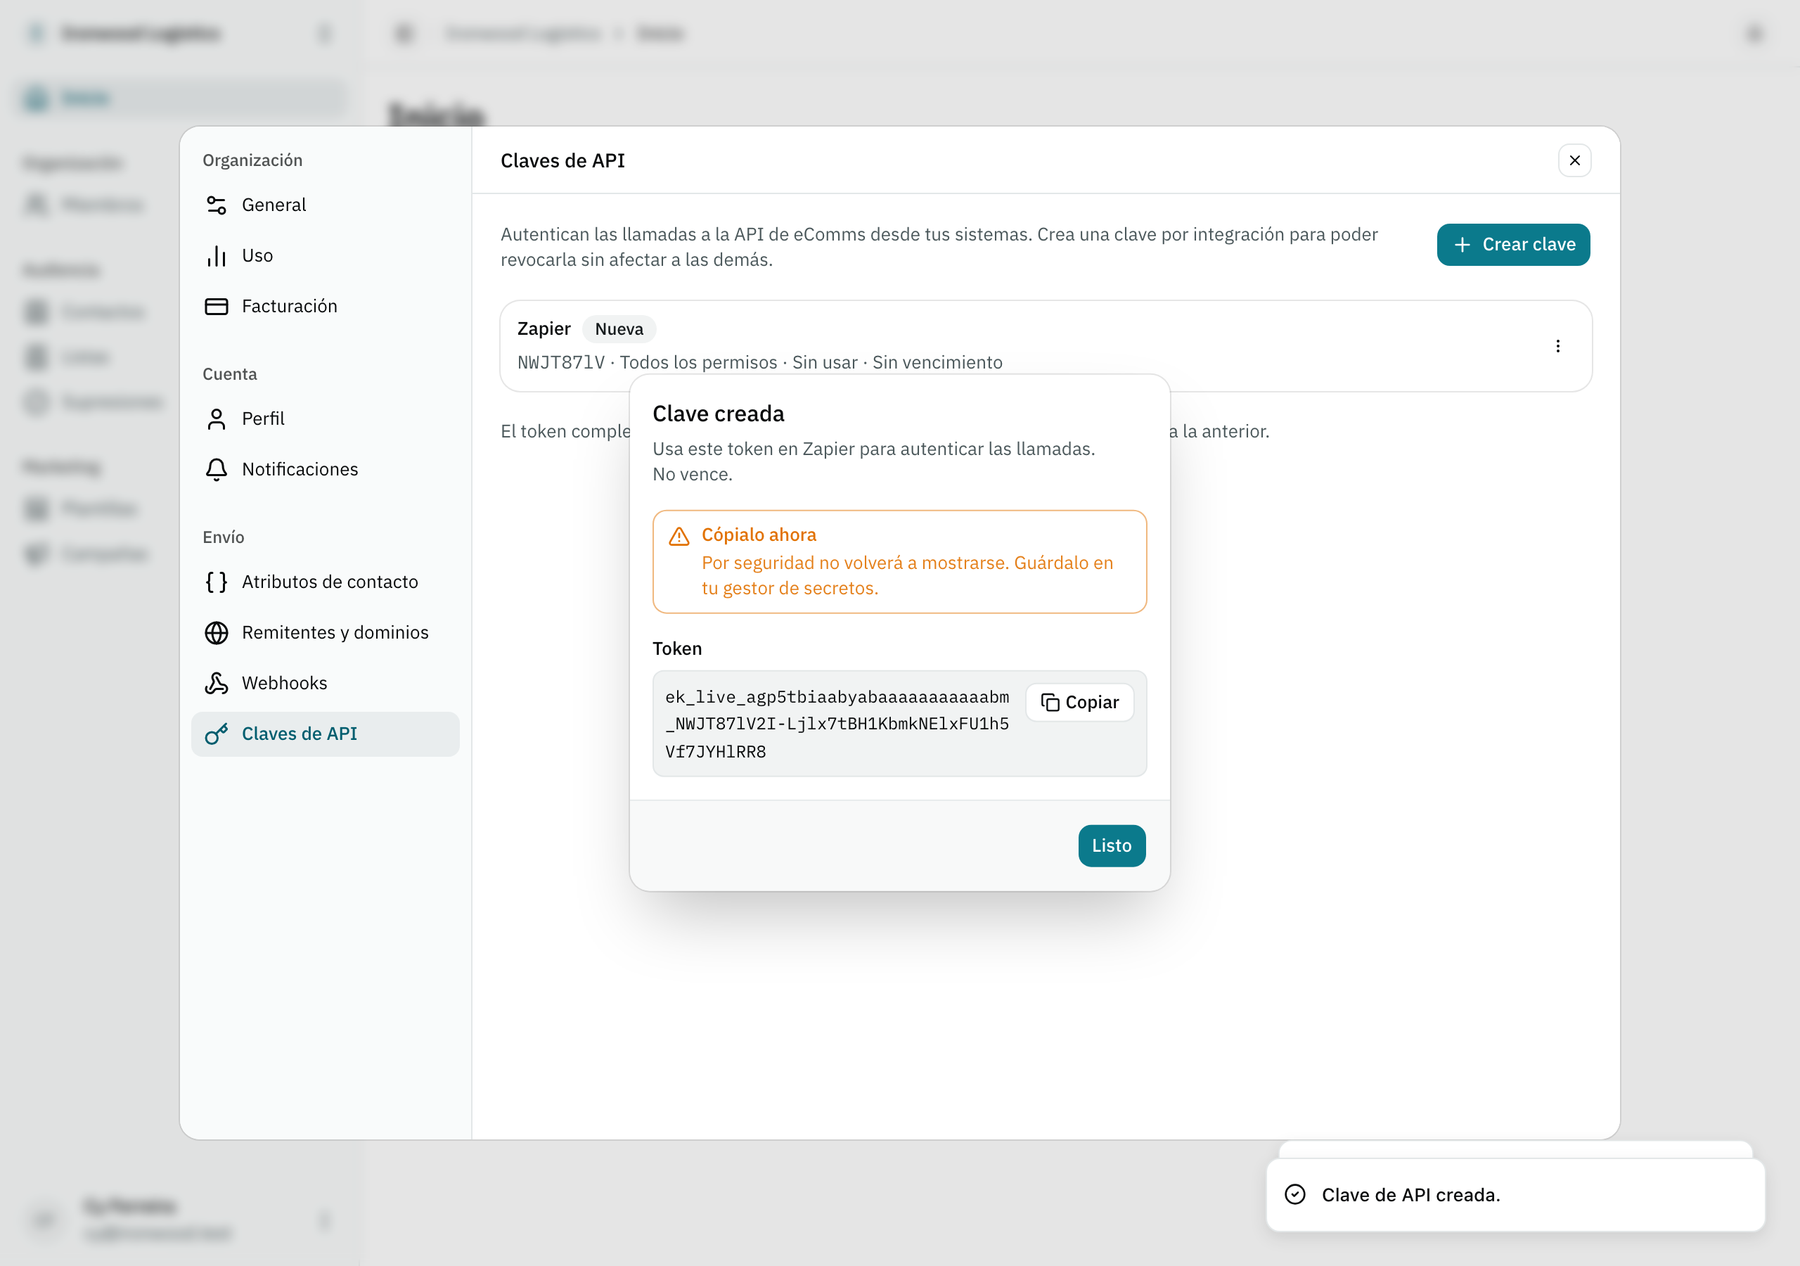Go to Webhooks section
1800x1266 pixels.
(x=326, y=683)
